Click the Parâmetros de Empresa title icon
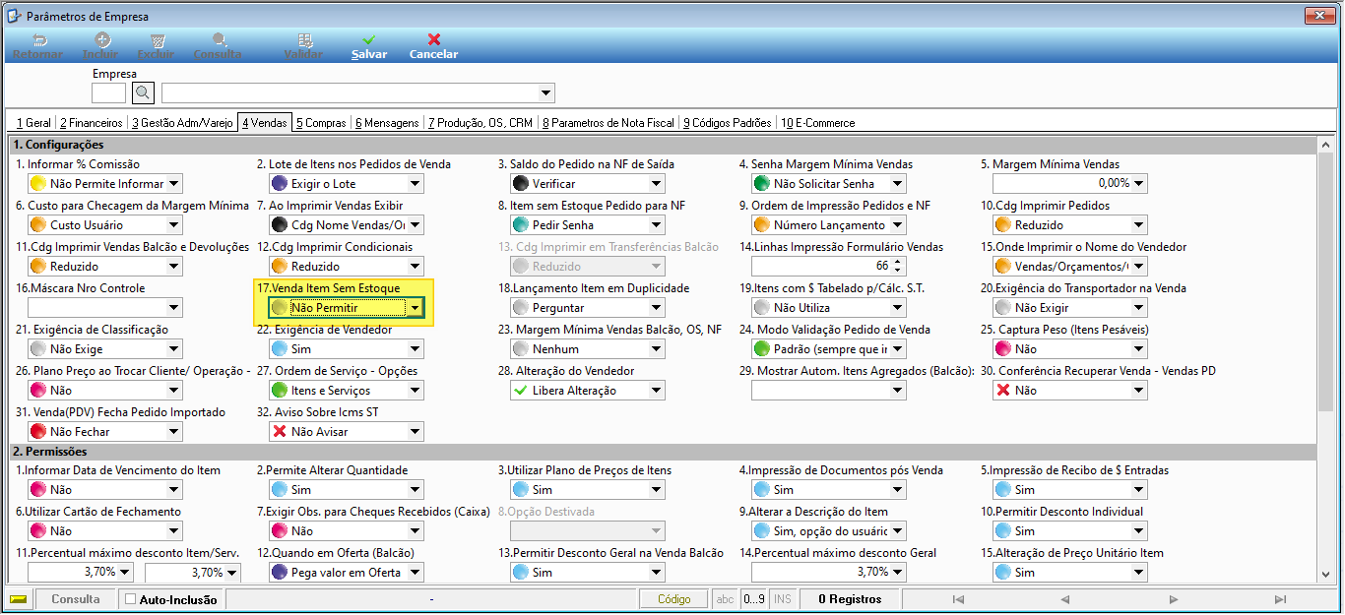 point(14,16)
